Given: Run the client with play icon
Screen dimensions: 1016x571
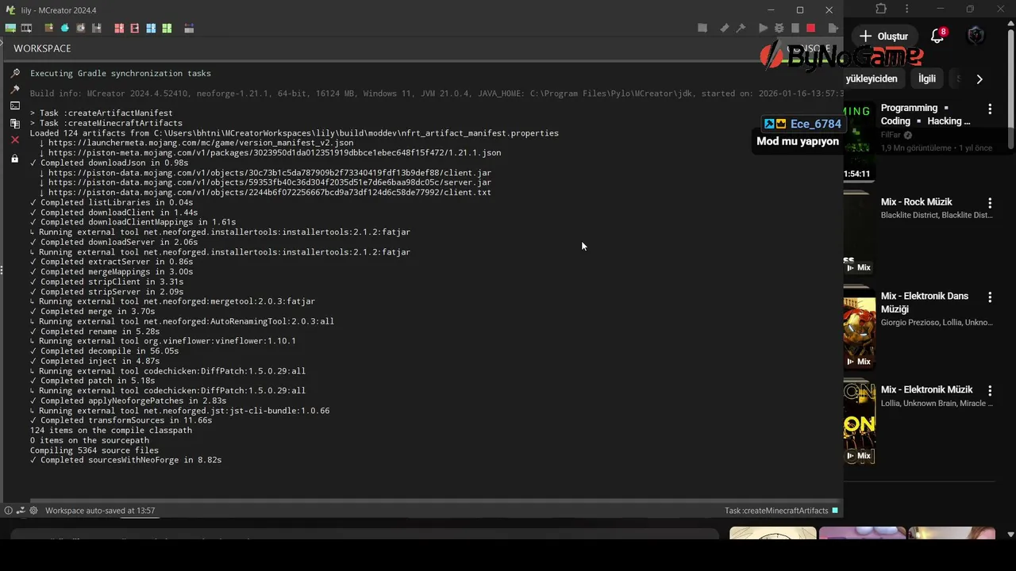Looking at the screenshot, I should (763, 28).
